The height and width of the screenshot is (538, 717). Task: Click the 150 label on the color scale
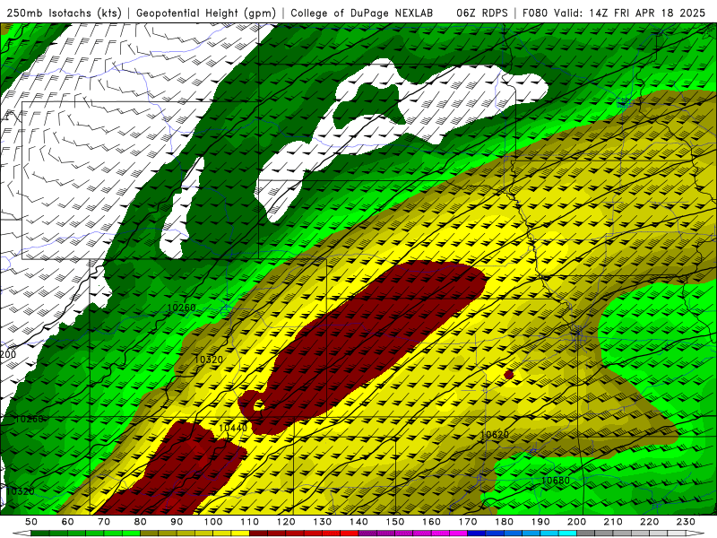point(395,522)
